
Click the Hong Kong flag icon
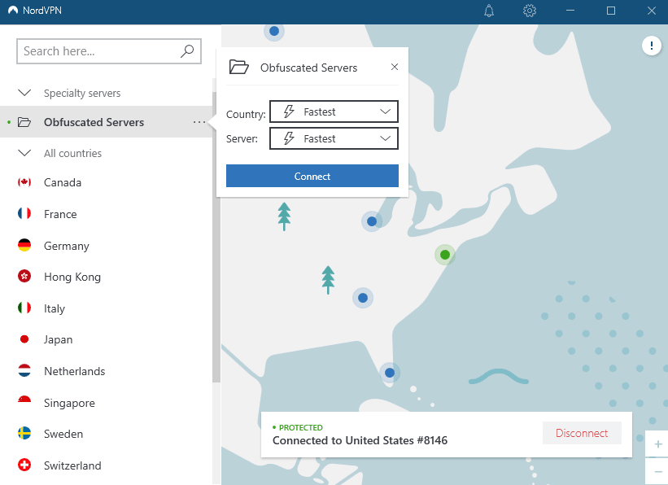click(24, 276)
